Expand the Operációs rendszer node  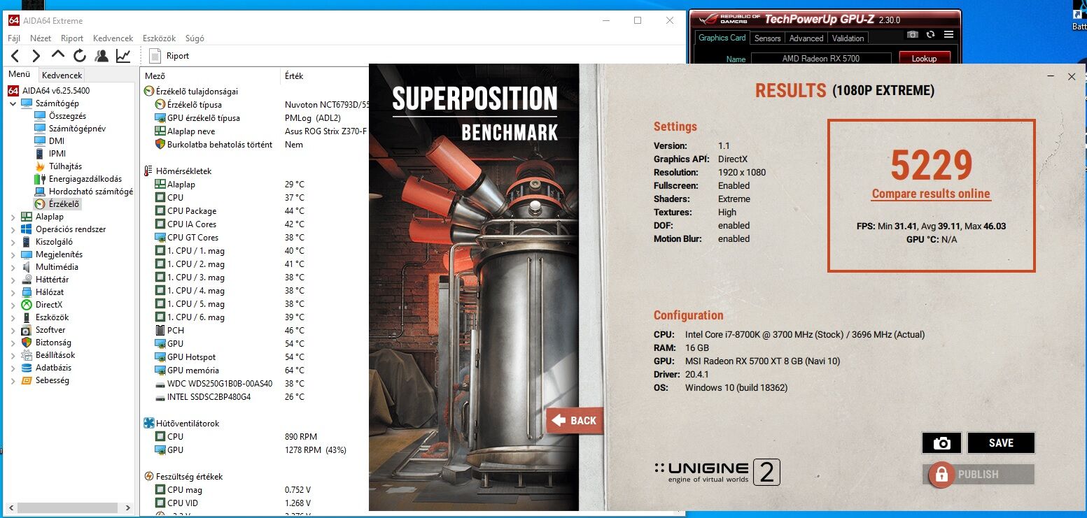tap(13, 229)
